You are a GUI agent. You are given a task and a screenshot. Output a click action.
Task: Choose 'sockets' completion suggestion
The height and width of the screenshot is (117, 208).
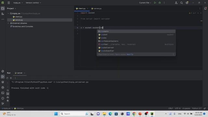(136, 31)
